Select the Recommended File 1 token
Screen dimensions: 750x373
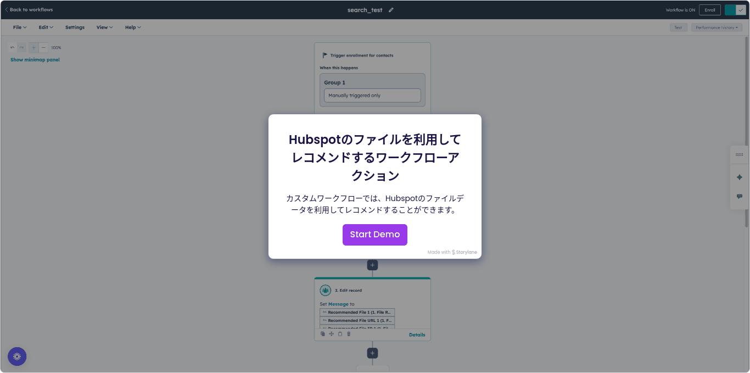tap(357, 312)
